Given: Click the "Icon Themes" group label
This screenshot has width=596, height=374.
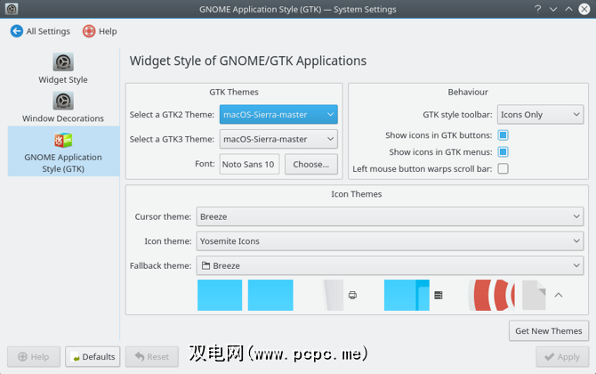Looking at the screenshot, I should [357, 194].
